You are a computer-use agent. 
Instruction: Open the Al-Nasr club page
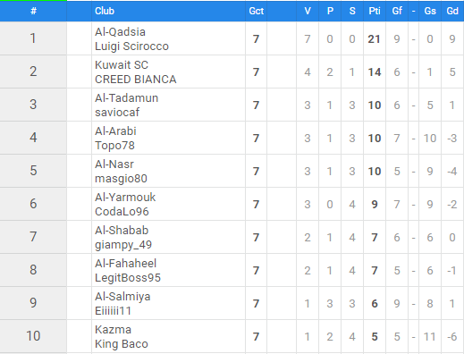tap(114, 164)
